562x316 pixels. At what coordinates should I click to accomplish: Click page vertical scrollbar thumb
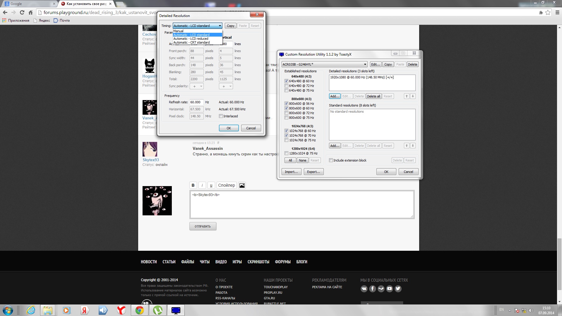coord(559,264)
